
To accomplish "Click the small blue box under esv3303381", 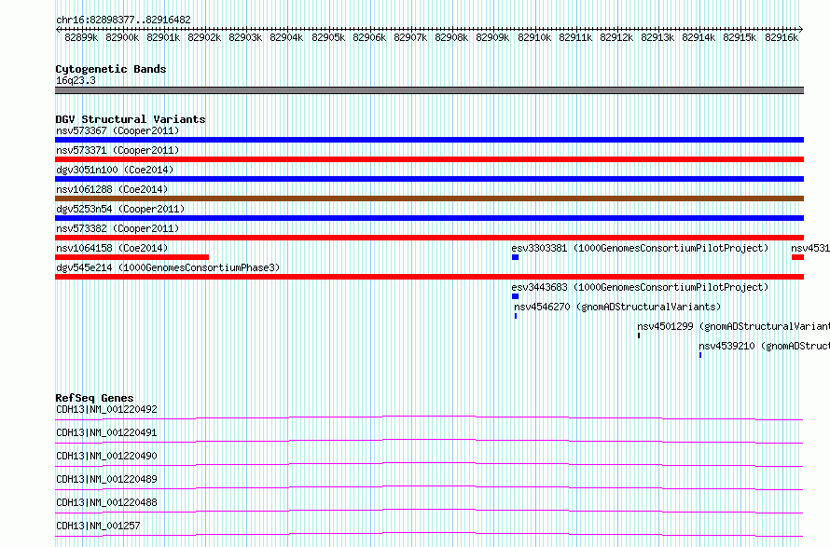I will click(515, 257).
